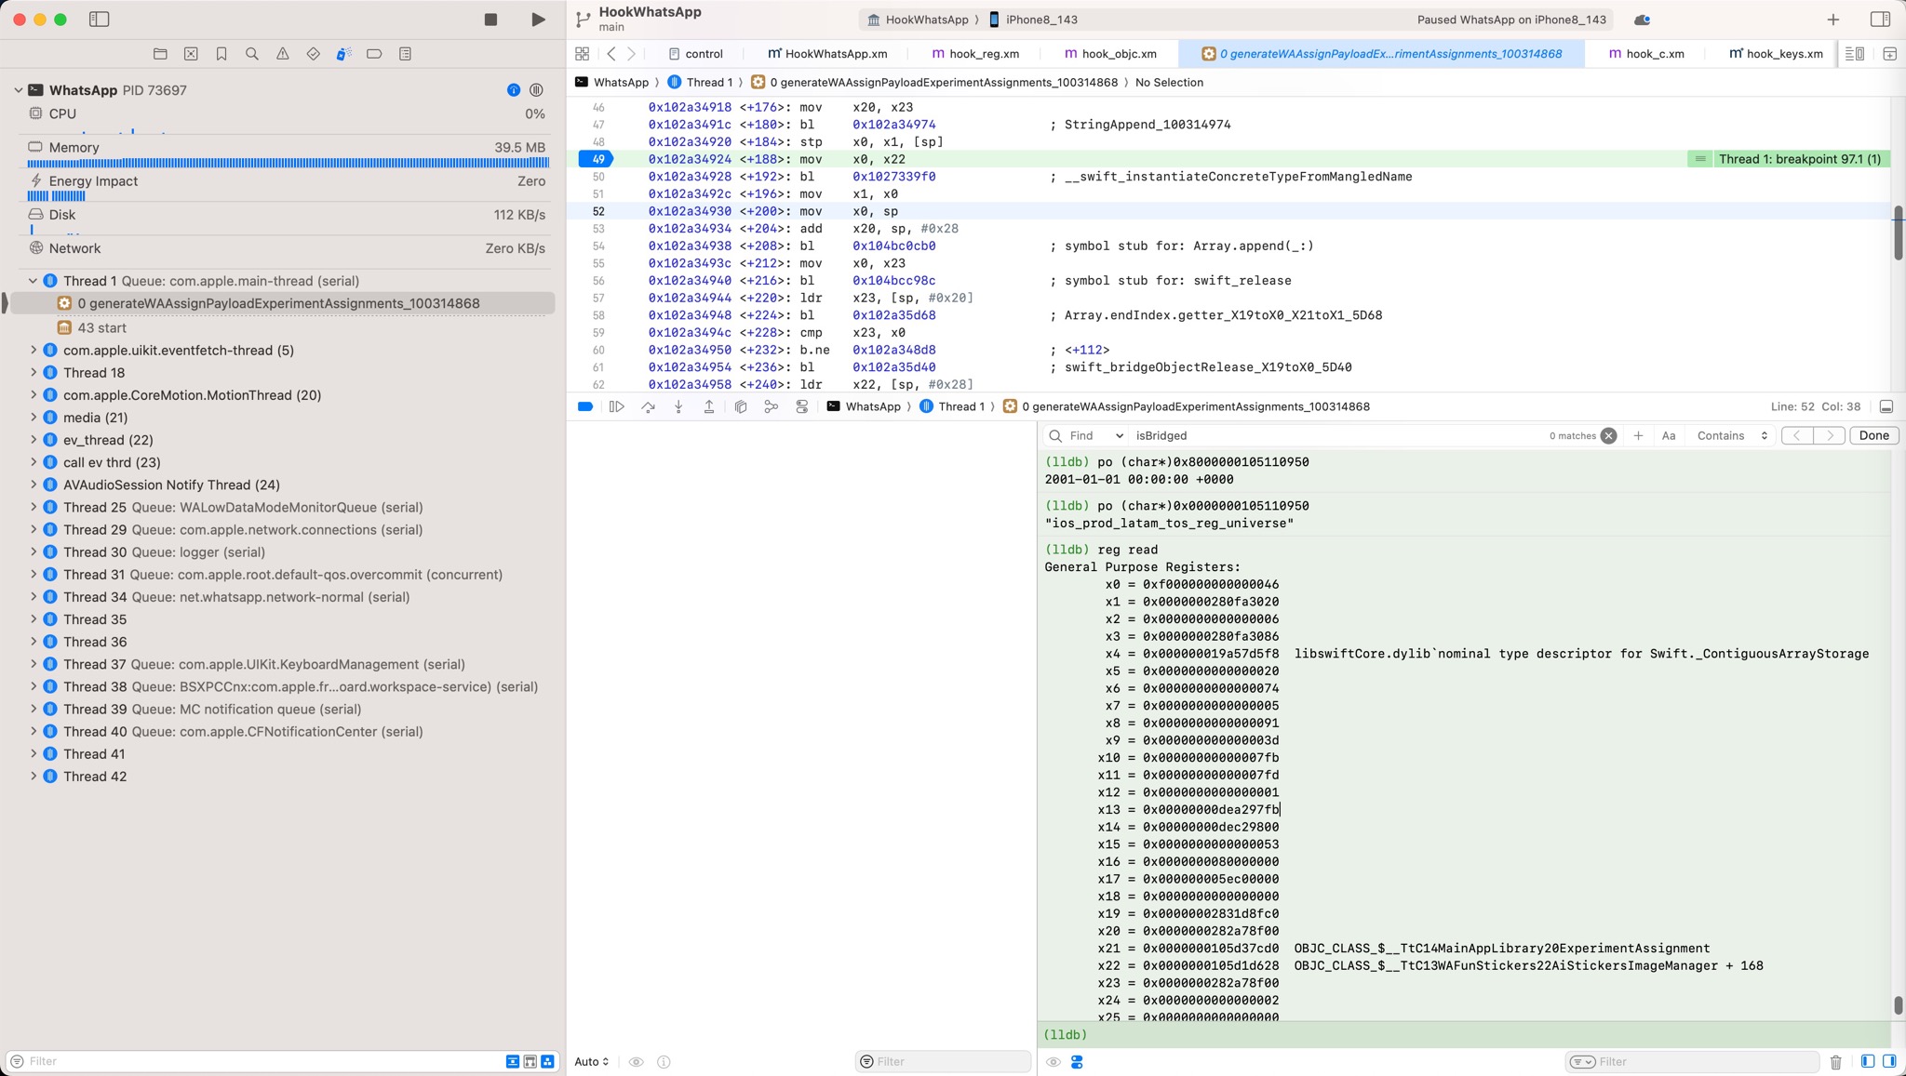Click the Step out button
The height and width of the screenshot is (1076, 1906).
[708, 406]
